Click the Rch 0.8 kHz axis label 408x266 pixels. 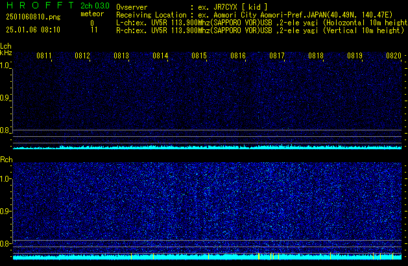(5, 243)
